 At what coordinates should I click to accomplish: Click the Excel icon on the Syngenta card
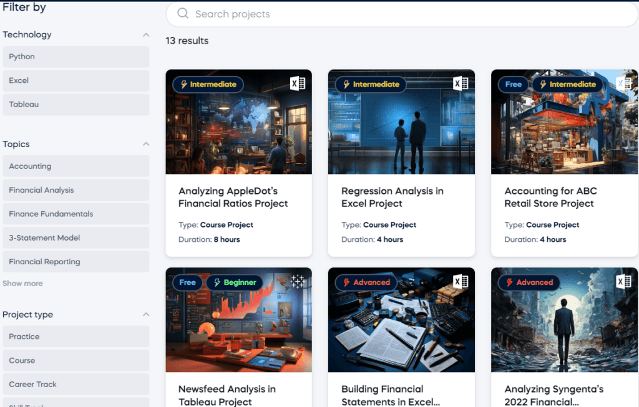(x=623, y=281)
